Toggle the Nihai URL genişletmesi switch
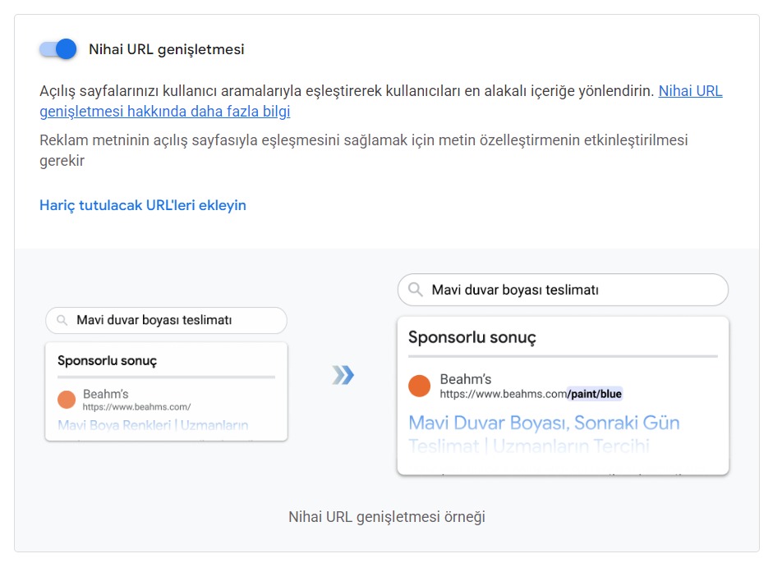Image resolution: width=773 pixels, height=572 pixels. coord(58,49)
